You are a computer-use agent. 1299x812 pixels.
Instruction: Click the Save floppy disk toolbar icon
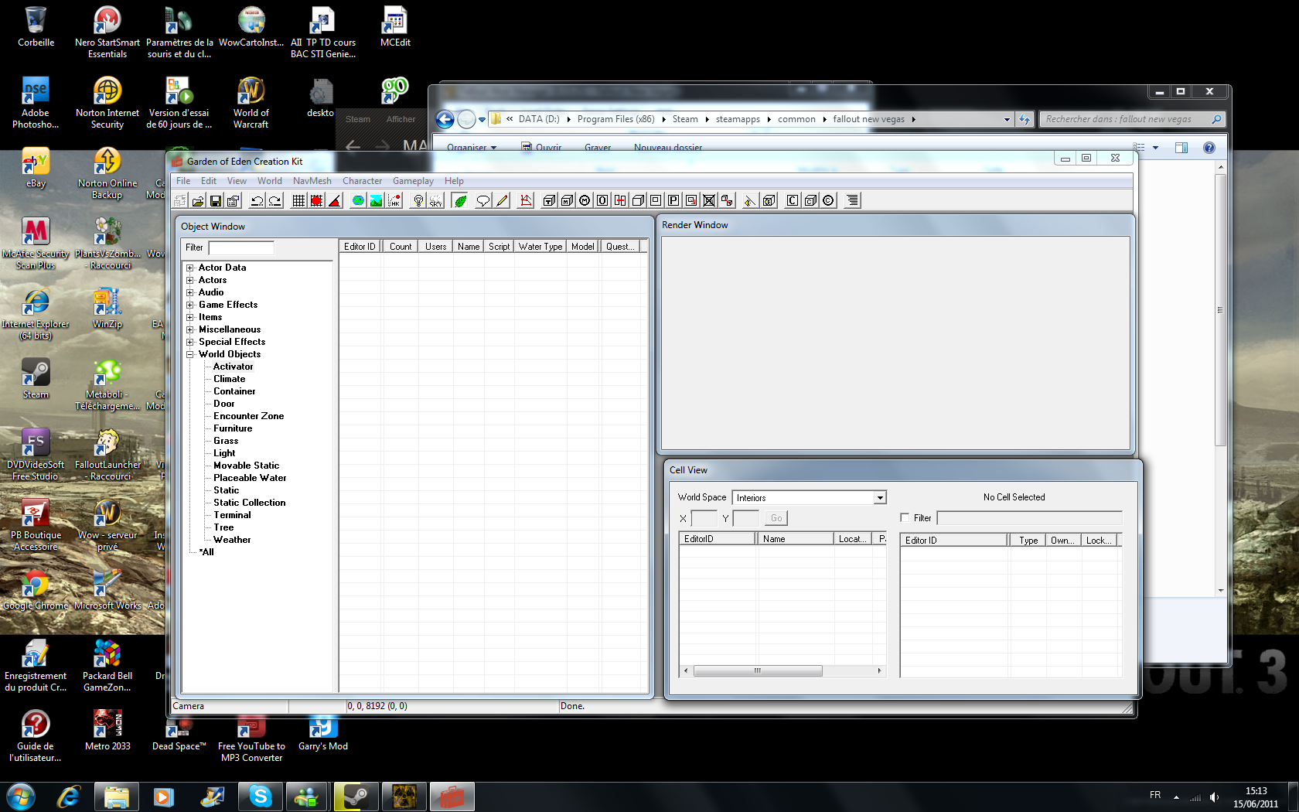216,201
